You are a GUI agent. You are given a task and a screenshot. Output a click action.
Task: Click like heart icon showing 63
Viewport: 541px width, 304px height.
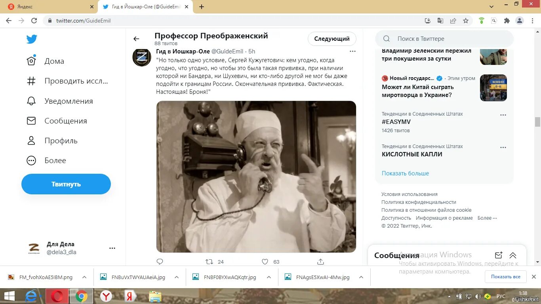coord(265,262)
